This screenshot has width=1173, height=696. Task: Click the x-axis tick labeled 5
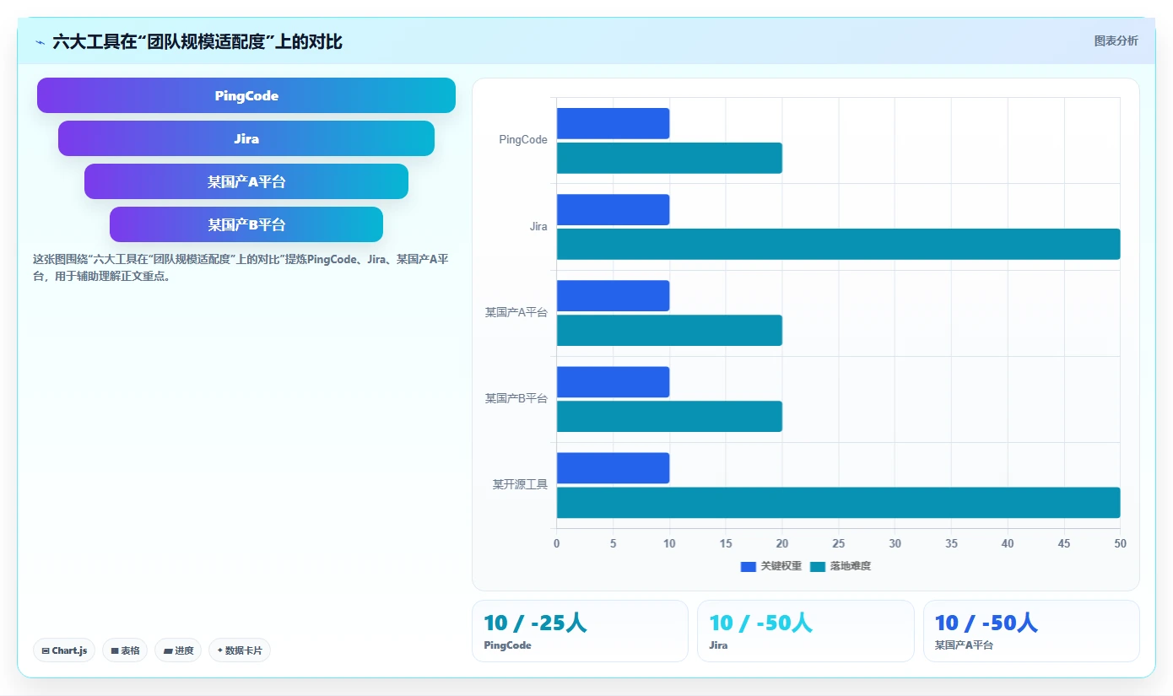(x=613, y=543)
